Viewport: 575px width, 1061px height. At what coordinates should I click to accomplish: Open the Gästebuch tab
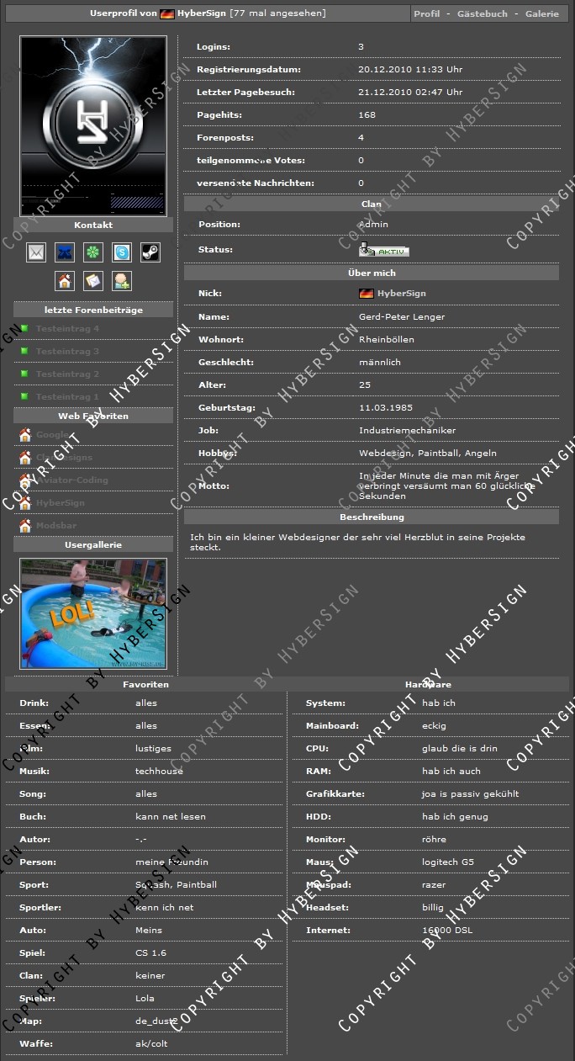[482, 14]
